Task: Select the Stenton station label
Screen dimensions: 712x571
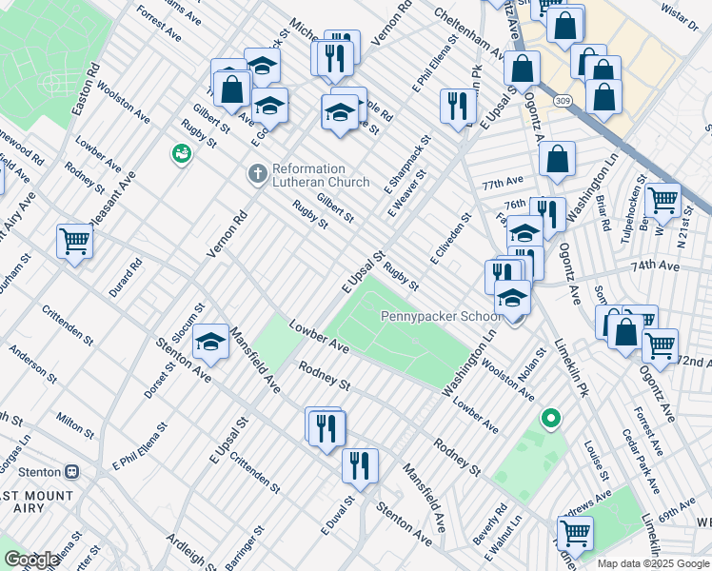Action: (x=40, y=472)
